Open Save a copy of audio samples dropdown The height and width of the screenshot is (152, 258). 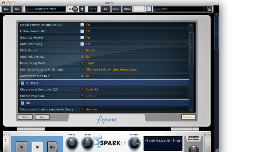(82, 109)
